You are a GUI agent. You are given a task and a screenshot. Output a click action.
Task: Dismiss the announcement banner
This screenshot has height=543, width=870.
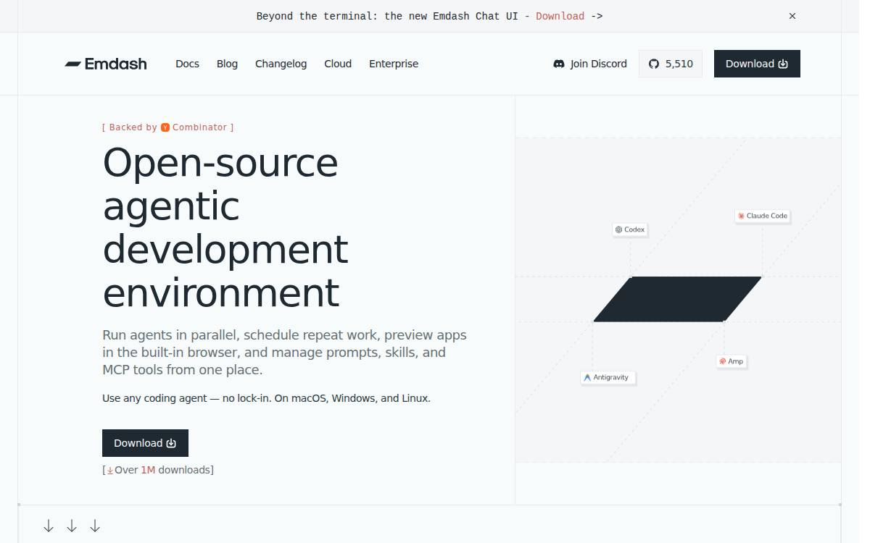coord(792,16)
